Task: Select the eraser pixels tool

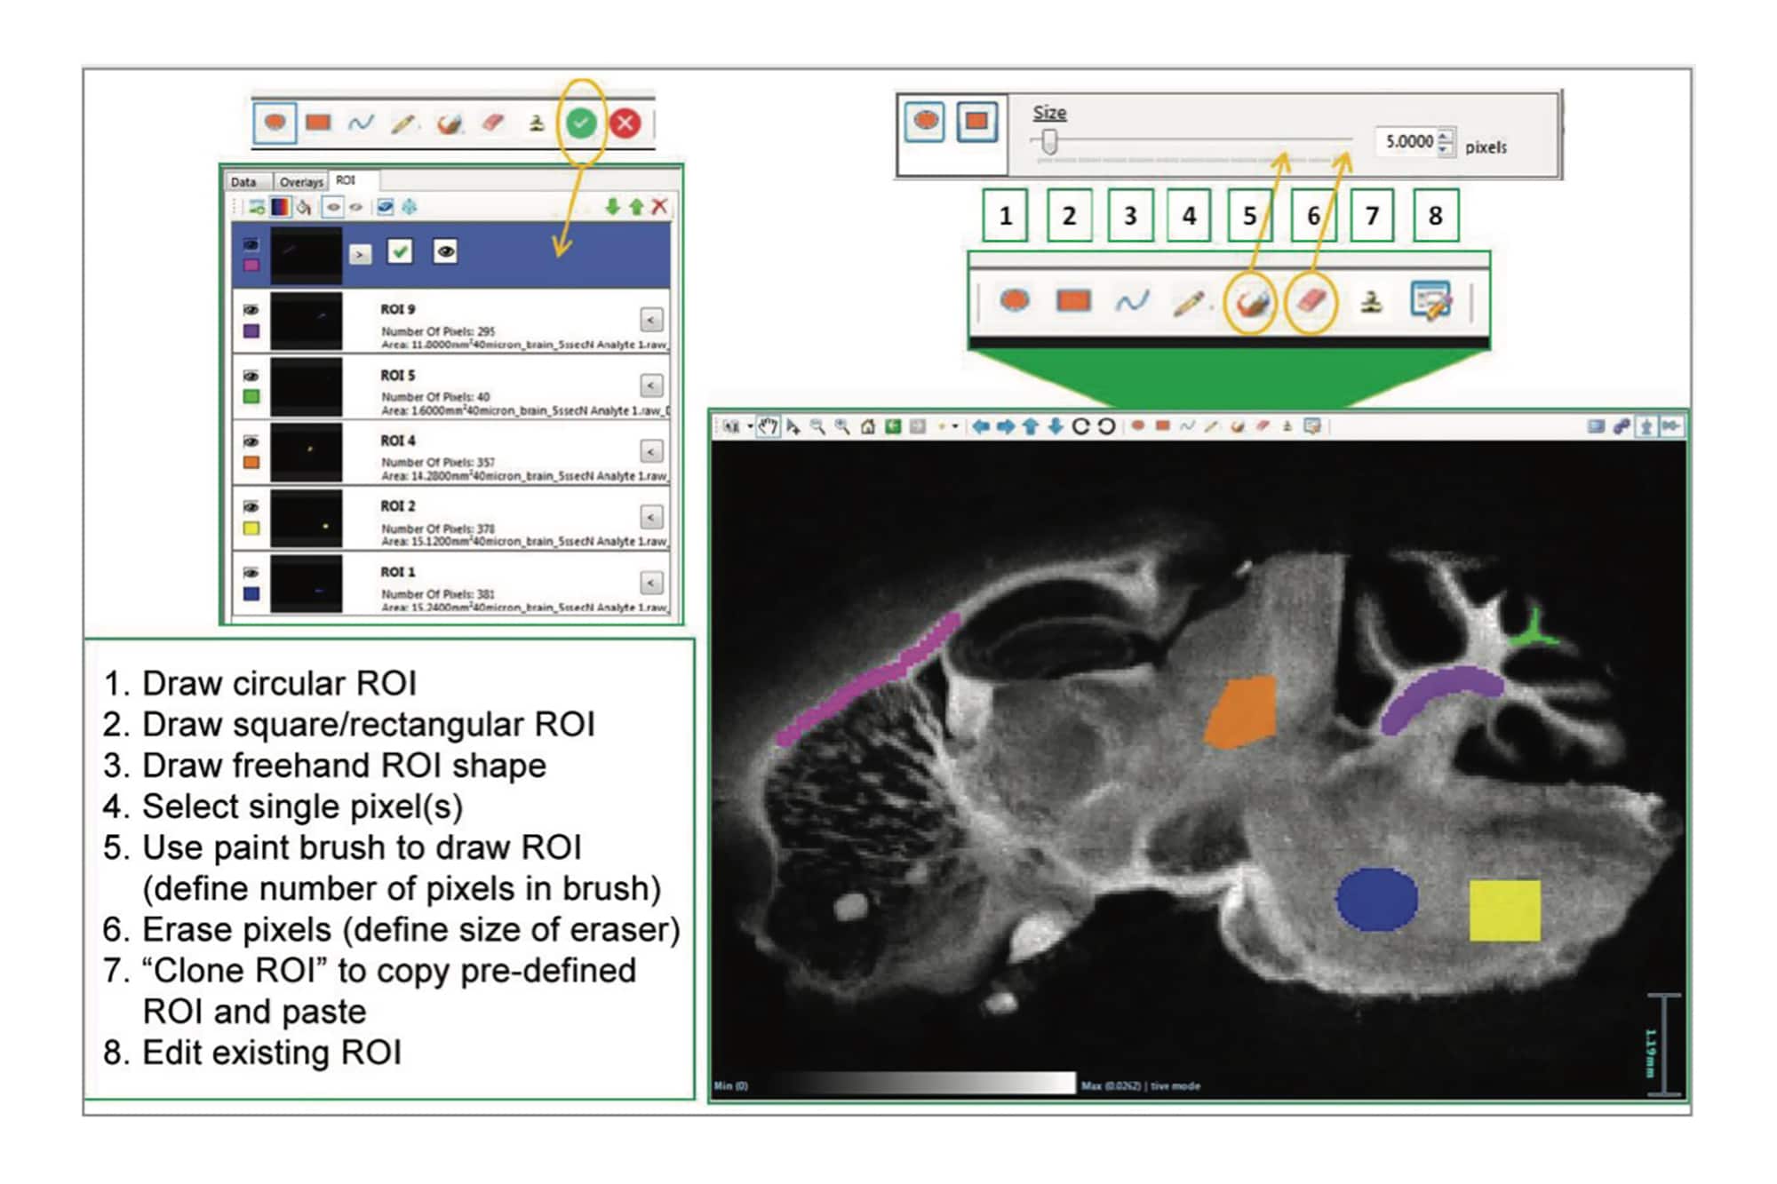Action: [x=1311, y=300]
